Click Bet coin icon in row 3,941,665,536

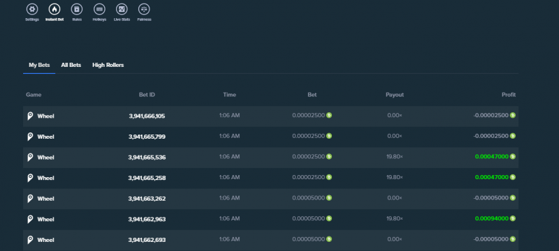[329, 156]
